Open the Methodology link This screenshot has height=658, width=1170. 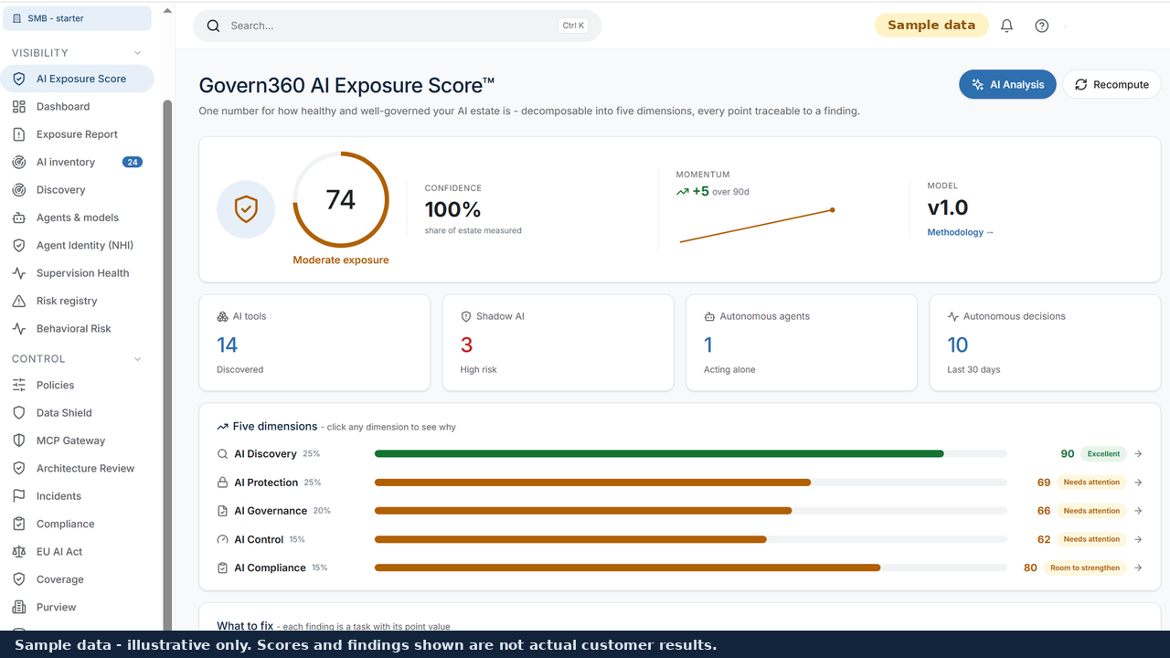pyautogui.click(x=960, y=232)
